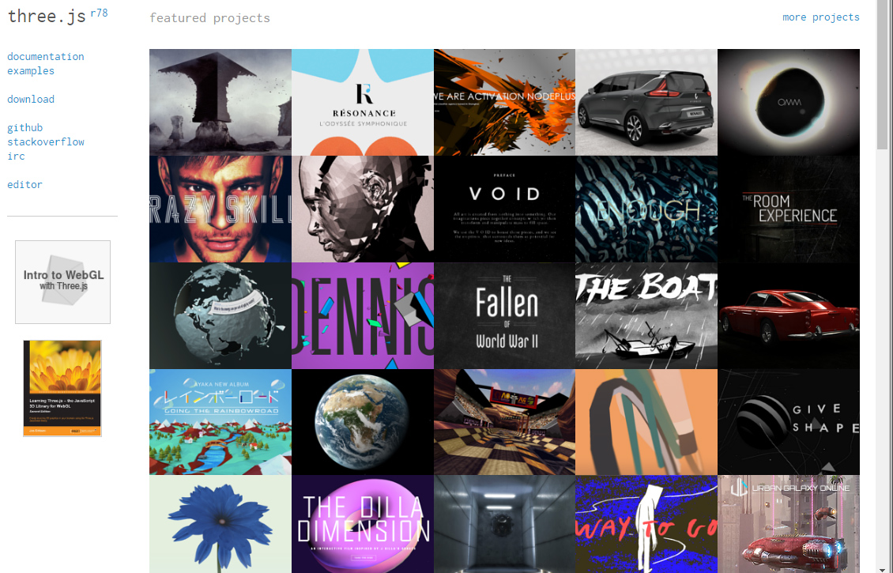
Task: Open the stackoverflow link
Action: click(46, 141)
